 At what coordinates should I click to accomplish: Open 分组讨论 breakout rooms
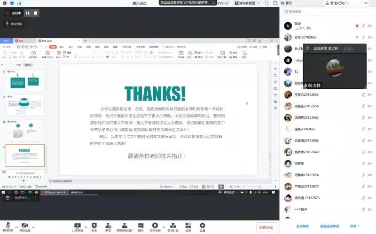click(x=173, y=226)
